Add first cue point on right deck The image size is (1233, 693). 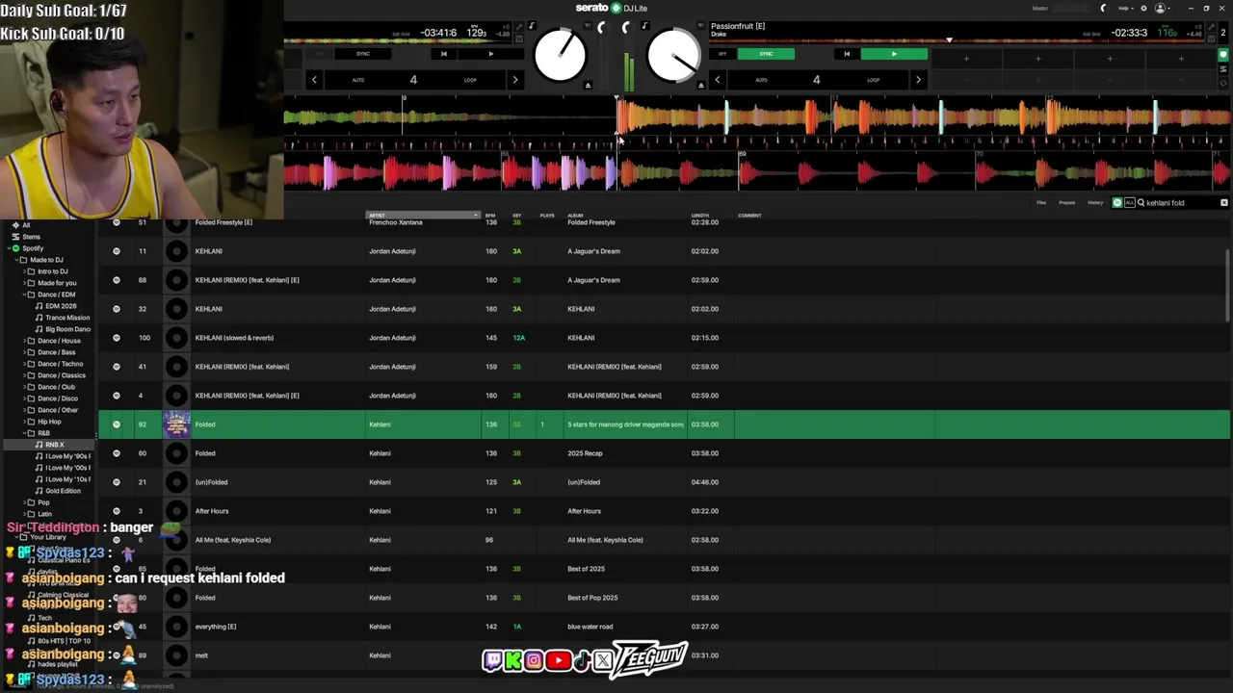coord(966,59)
